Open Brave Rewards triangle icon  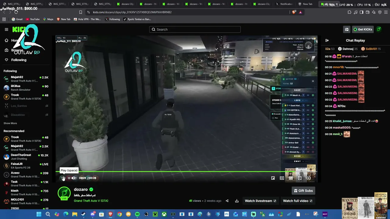pyautogui.click(x=300, y=12)
